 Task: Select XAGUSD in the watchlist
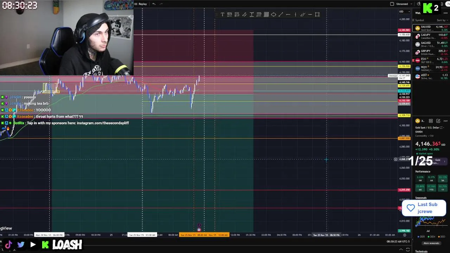(x=431, y=44)
